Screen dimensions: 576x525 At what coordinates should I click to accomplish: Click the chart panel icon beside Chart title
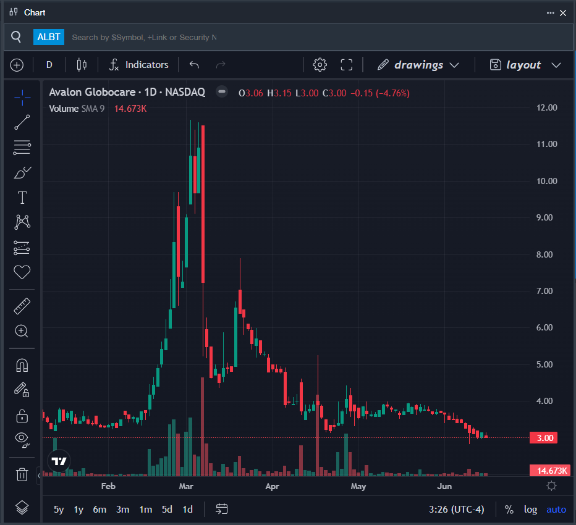[x=14, y=12]
